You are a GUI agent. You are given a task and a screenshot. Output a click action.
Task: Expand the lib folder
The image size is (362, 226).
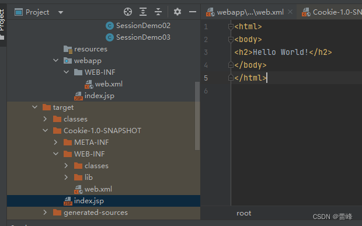pos(66,177)
